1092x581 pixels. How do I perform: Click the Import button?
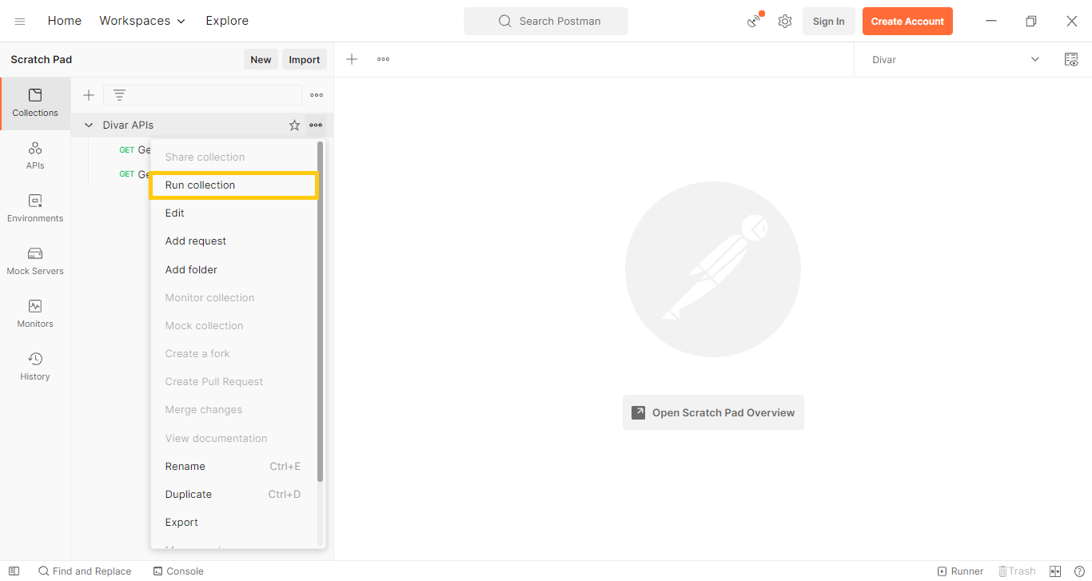[x=305, y=59]
